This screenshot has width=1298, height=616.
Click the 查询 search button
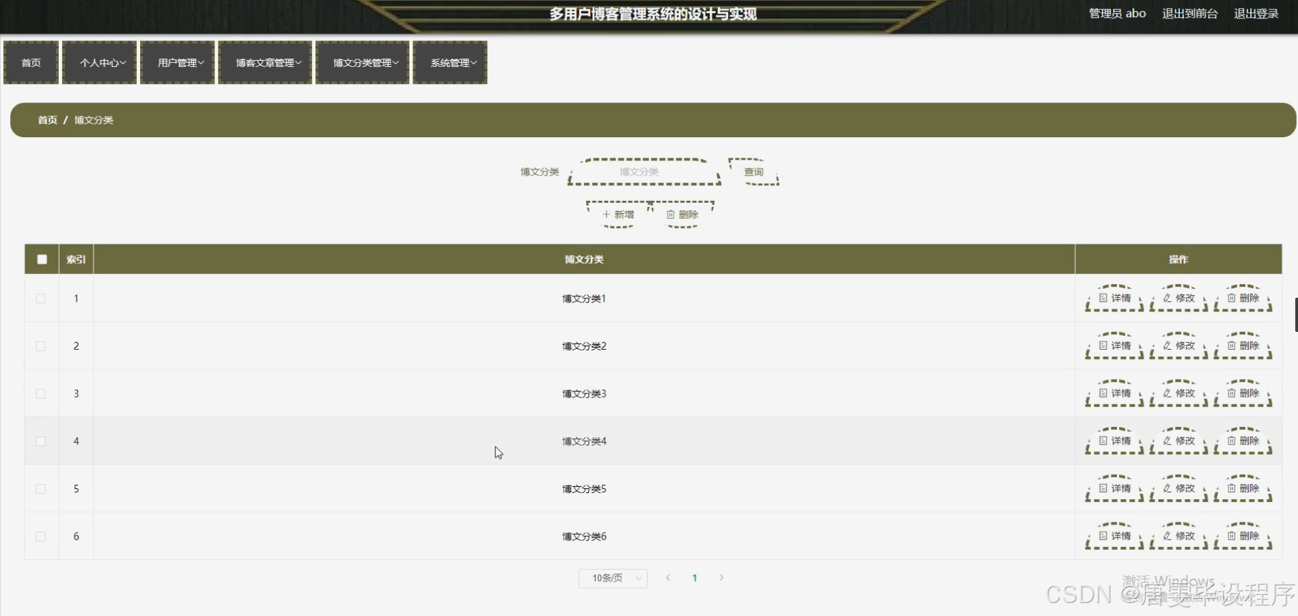click(x=754, y=172)
